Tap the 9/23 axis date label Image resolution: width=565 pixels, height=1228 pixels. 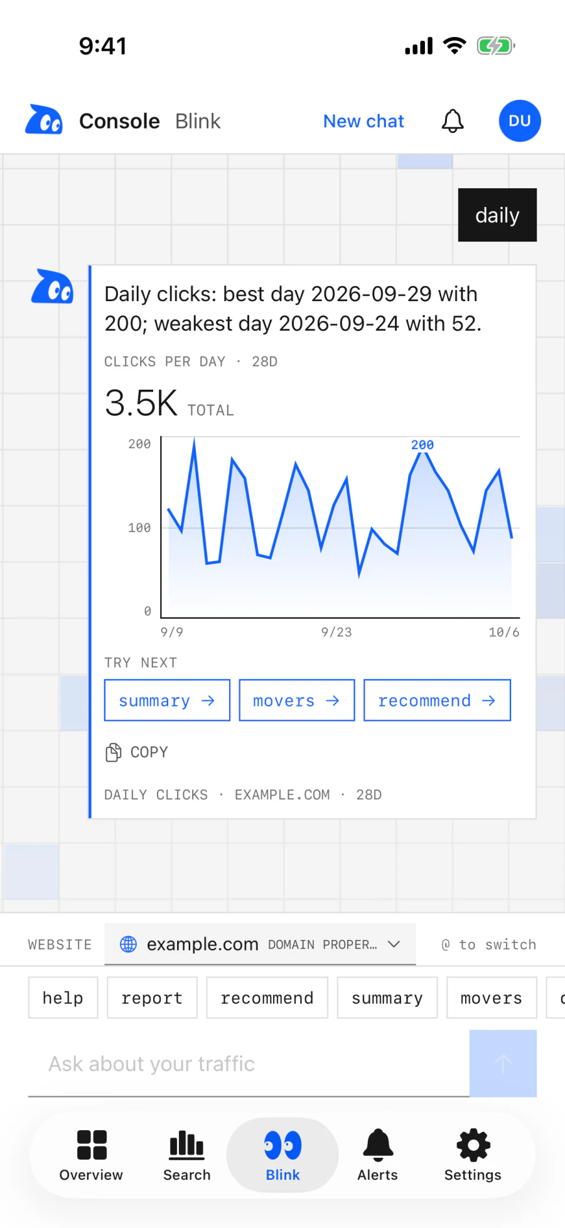336,632
